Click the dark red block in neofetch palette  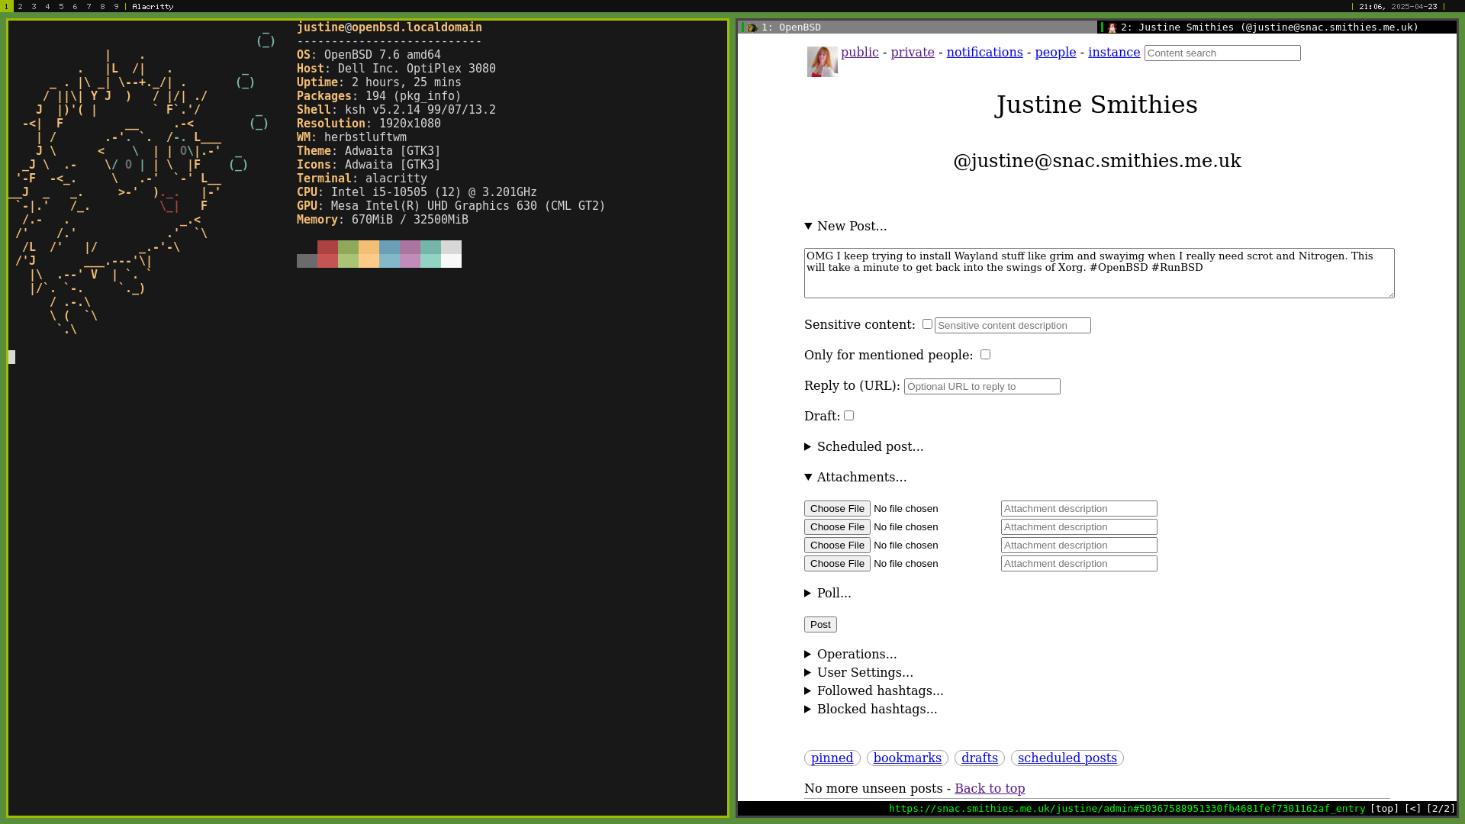327,247
